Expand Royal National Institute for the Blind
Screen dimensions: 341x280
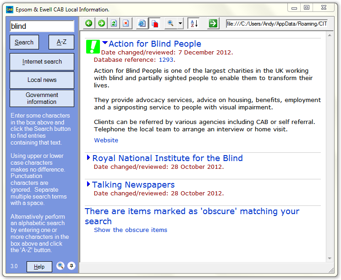(88, 158)
